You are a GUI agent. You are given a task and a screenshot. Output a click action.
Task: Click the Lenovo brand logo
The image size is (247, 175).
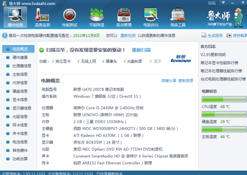click(x=181, y=59)
